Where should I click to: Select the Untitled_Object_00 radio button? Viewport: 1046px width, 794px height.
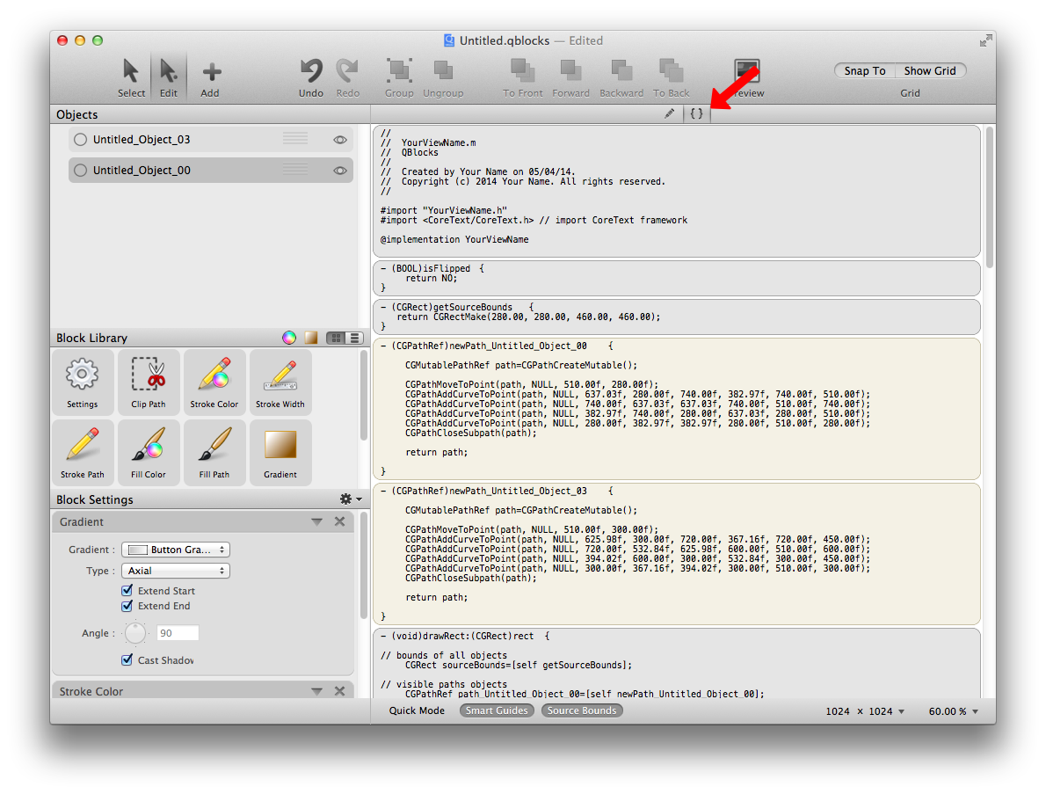point(81,171)
